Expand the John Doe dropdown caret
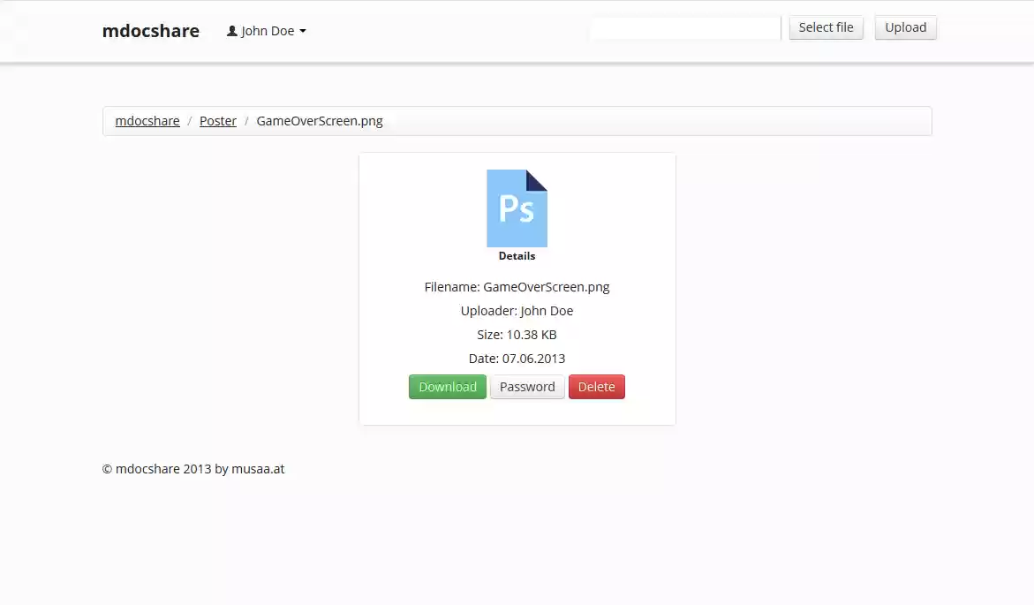 click(303, 31)
